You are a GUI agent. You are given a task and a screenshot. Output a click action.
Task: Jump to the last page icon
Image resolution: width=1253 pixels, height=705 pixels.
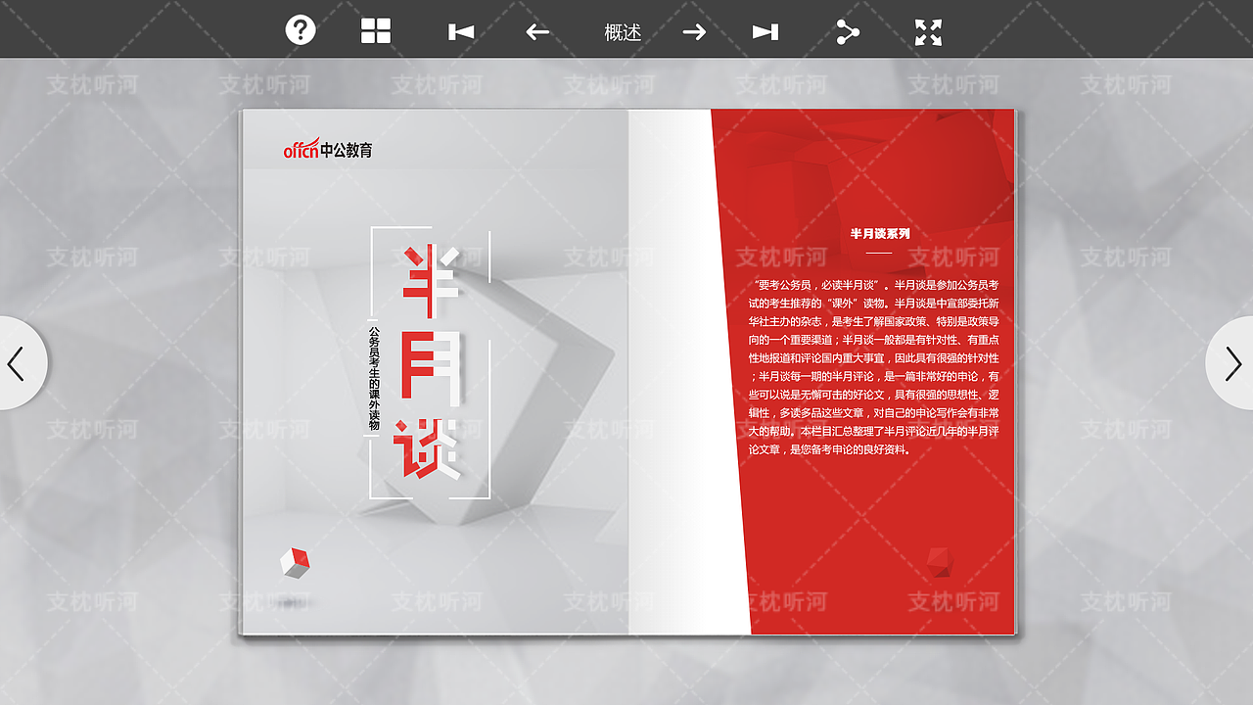point(765,30)
